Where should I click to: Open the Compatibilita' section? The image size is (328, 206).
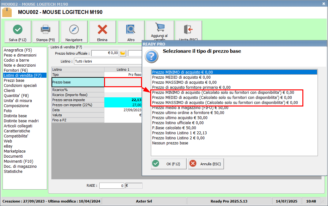16,136
